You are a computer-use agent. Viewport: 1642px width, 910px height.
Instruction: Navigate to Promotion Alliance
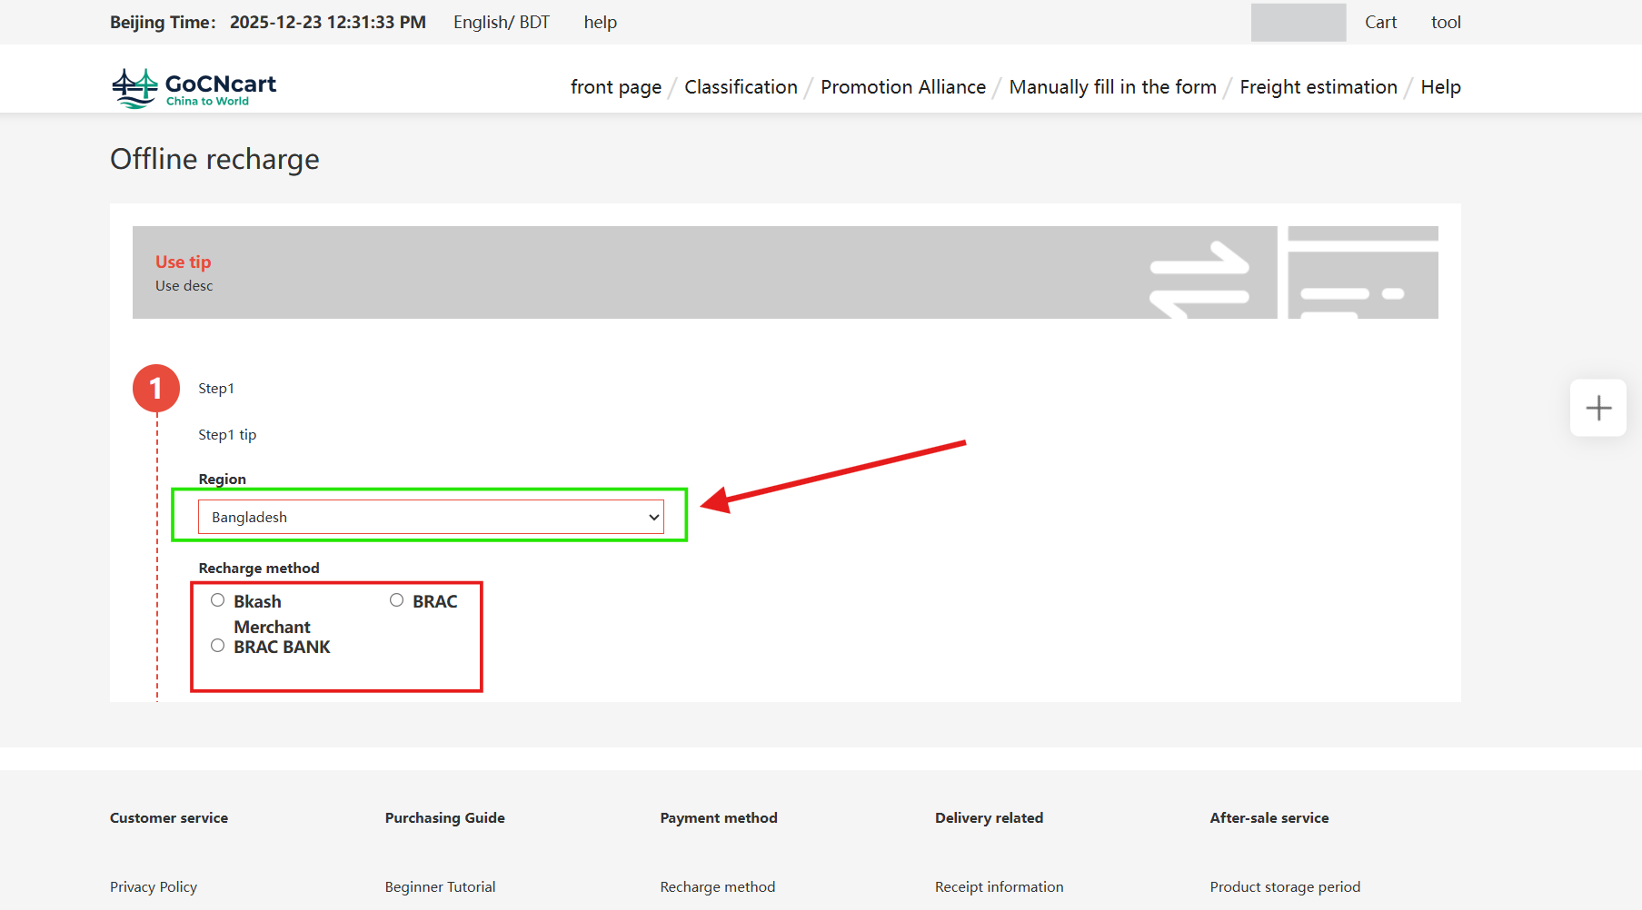pyautogui.click(x=902, y=87)
